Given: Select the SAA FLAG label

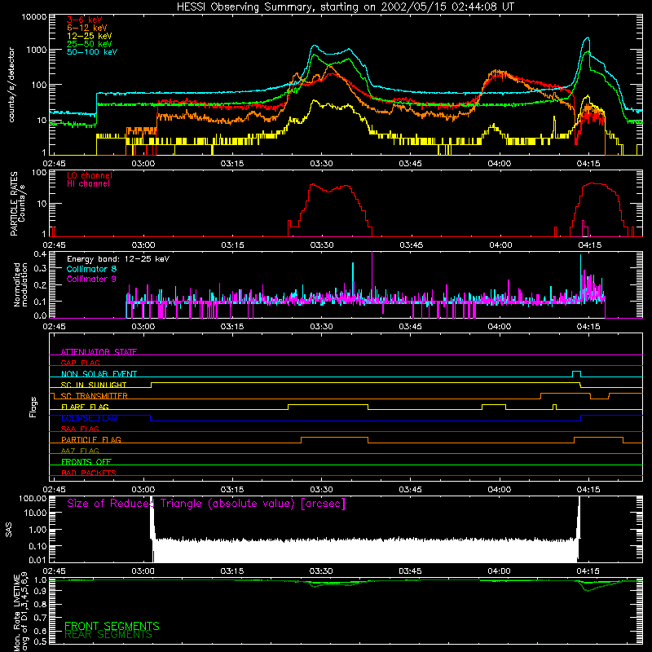Looking at the screenshot, I should click(x=80, y=429).
